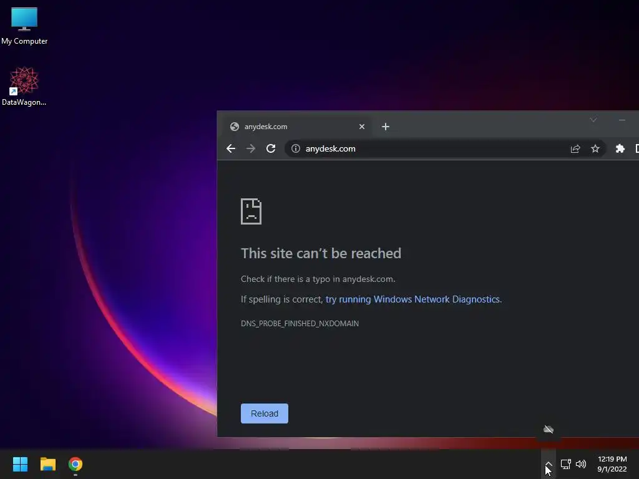Screen dimensions: 639x479
Task: Open the Windows Start menu
Action: coord(20,464)
